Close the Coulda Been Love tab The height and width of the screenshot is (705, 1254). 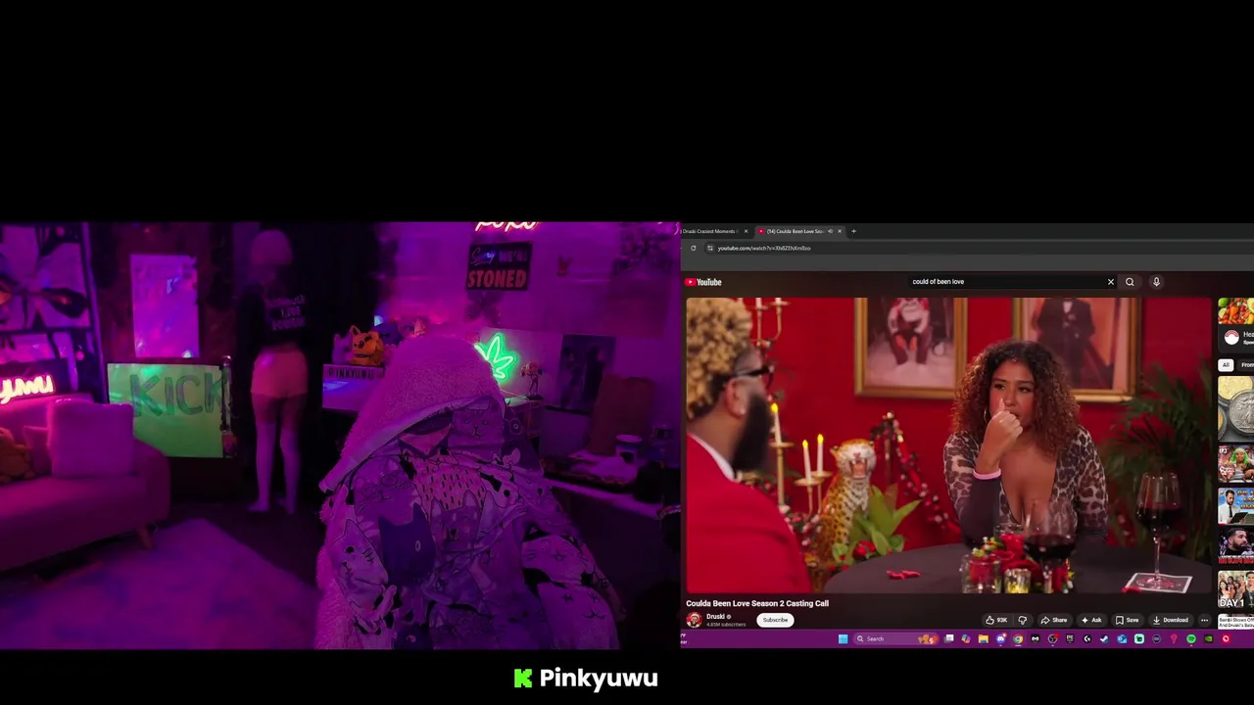point(840,231)
